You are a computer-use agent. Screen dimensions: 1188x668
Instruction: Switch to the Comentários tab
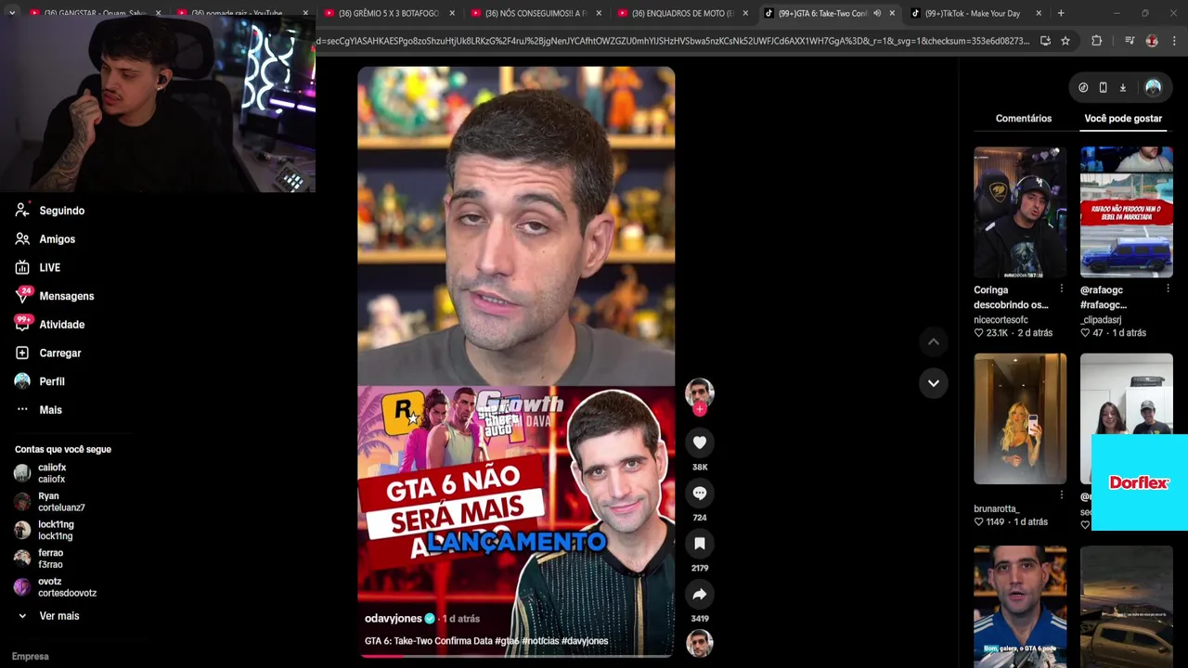[1024, 119]
